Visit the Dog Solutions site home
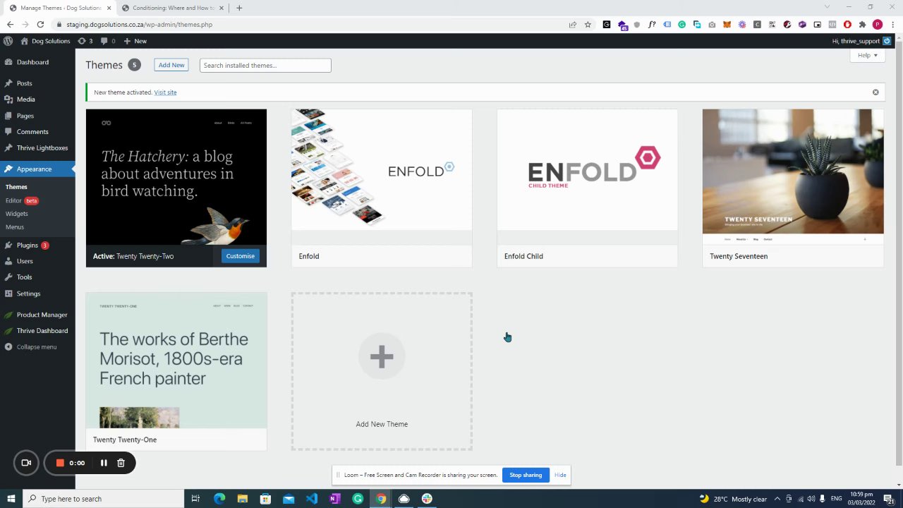 45,41
